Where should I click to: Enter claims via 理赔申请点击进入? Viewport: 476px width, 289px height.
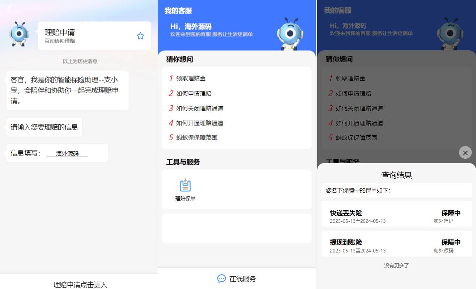[x=80, y=285]
